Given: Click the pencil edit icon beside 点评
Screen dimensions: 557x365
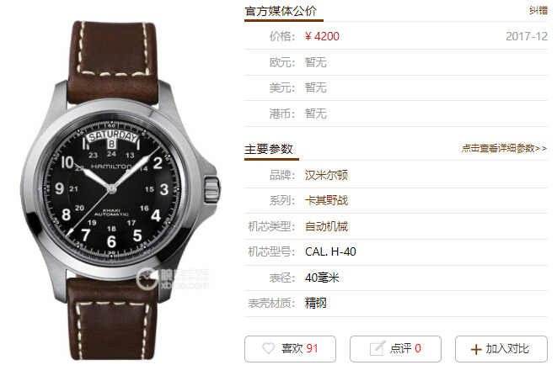Looking at the screenshot, I should pyautogui.click(x=377, y=348).
